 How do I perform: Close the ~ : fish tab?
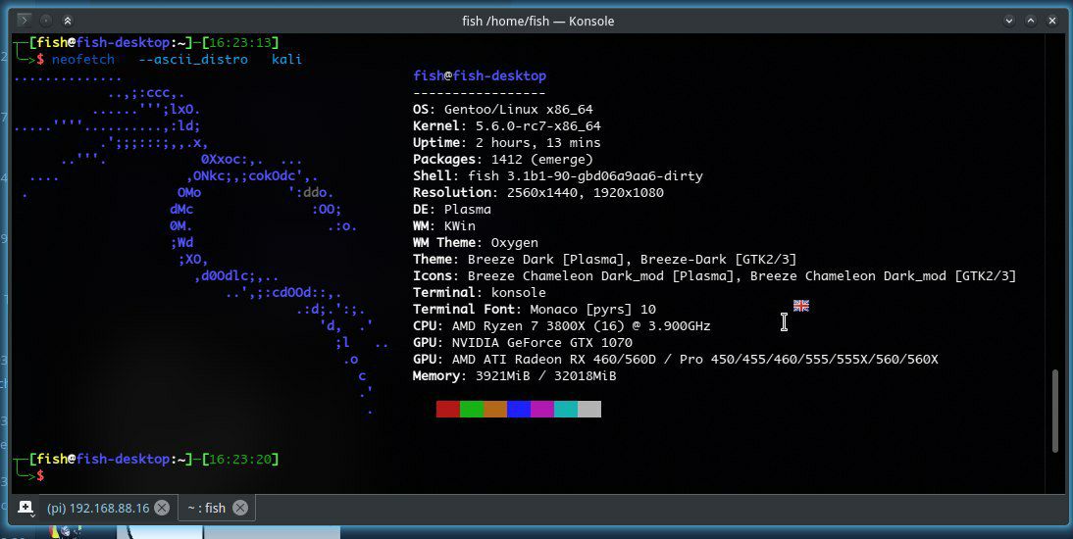pos(240,508)
